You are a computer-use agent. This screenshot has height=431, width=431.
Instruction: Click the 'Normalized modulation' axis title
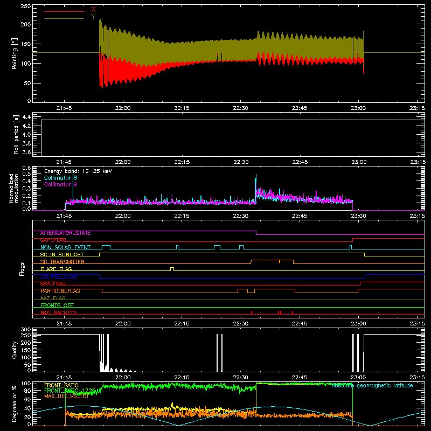13,188
